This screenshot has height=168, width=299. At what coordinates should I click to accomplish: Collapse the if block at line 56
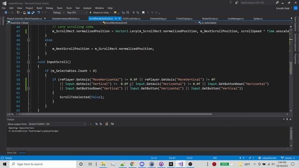(x=28, y=71)
